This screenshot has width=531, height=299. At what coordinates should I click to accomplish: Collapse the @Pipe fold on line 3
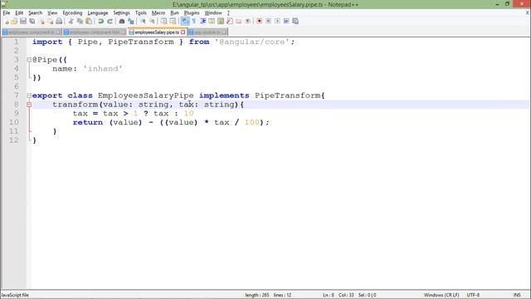click(x=29, y=60)
